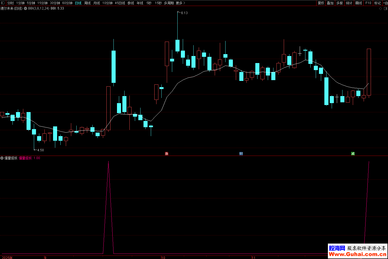Click the green 减 event marker
The width and height of the screenshot is (388, 259).
coord(353,154)
